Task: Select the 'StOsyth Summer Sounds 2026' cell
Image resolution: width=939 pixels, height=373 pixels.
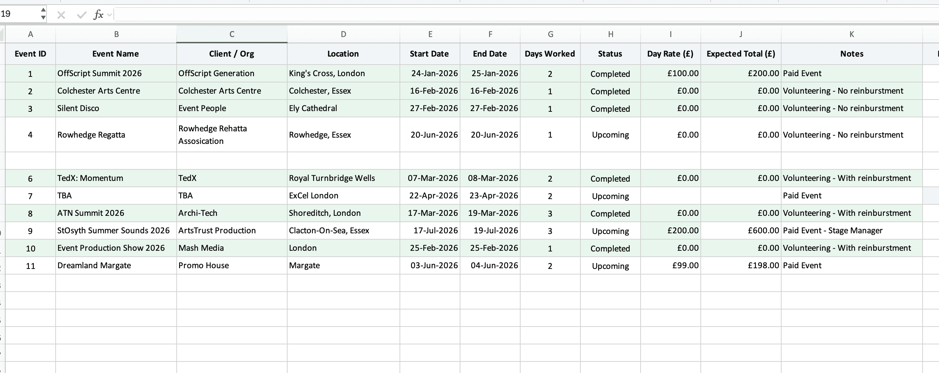Action: [116, 231]
